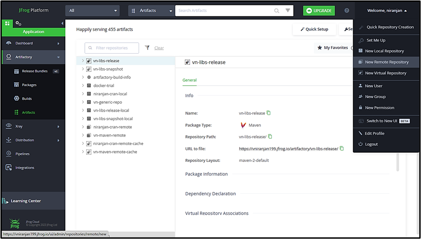Choose Switch to New UI BETA
Screen dimensions: 421x239
(x=386, y=121)
